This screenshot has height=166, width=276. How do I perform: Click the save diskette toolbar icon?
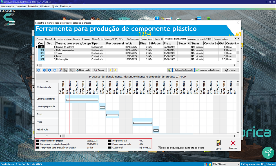tap(66, 70)
